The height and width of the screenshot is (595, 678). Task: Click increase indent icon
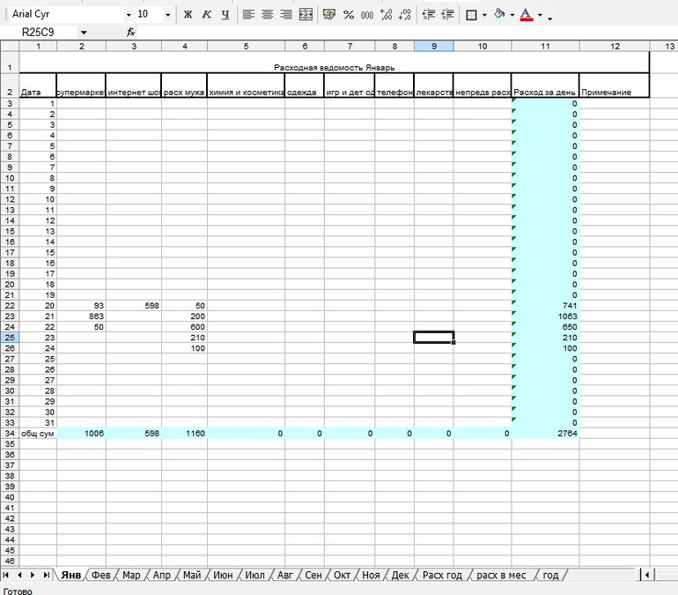(447, 15)
